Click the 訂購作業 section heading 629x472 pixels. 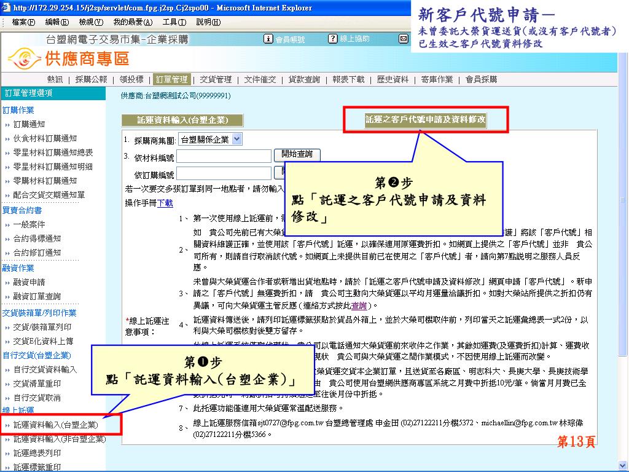point(18,111)
